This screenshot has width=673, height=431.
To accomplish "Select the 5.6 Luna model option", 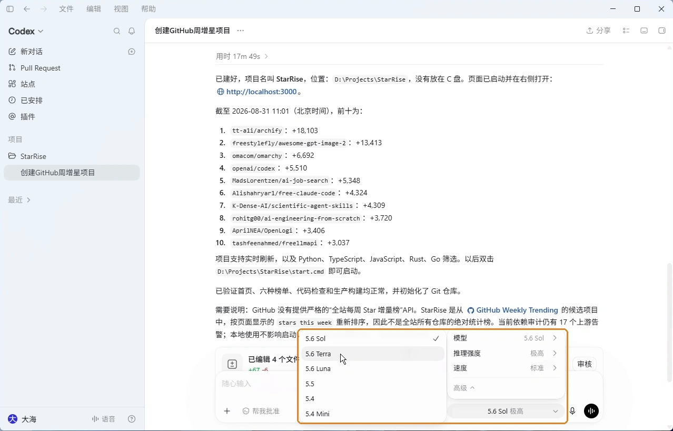I will 372,369.
